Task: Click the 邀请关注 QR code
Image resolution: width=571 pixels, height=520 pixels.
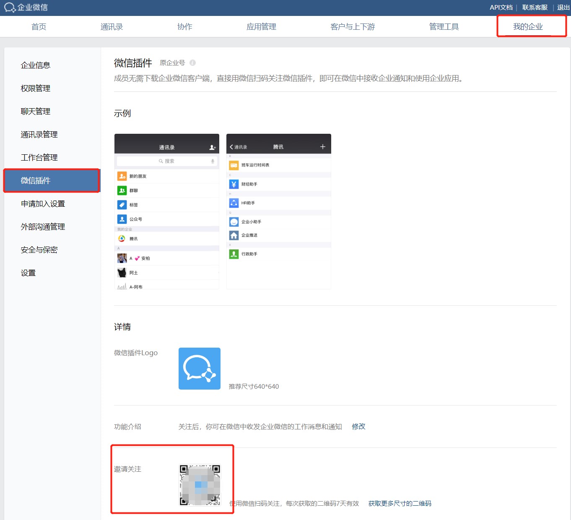Action: coord(200,485)
